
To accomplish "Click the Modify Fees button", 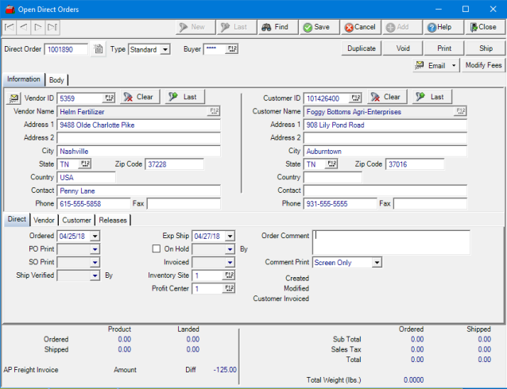I will [483, 65].
